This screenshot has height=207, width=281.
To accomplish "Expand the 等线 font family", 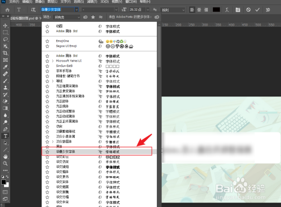I will (53, 81).
